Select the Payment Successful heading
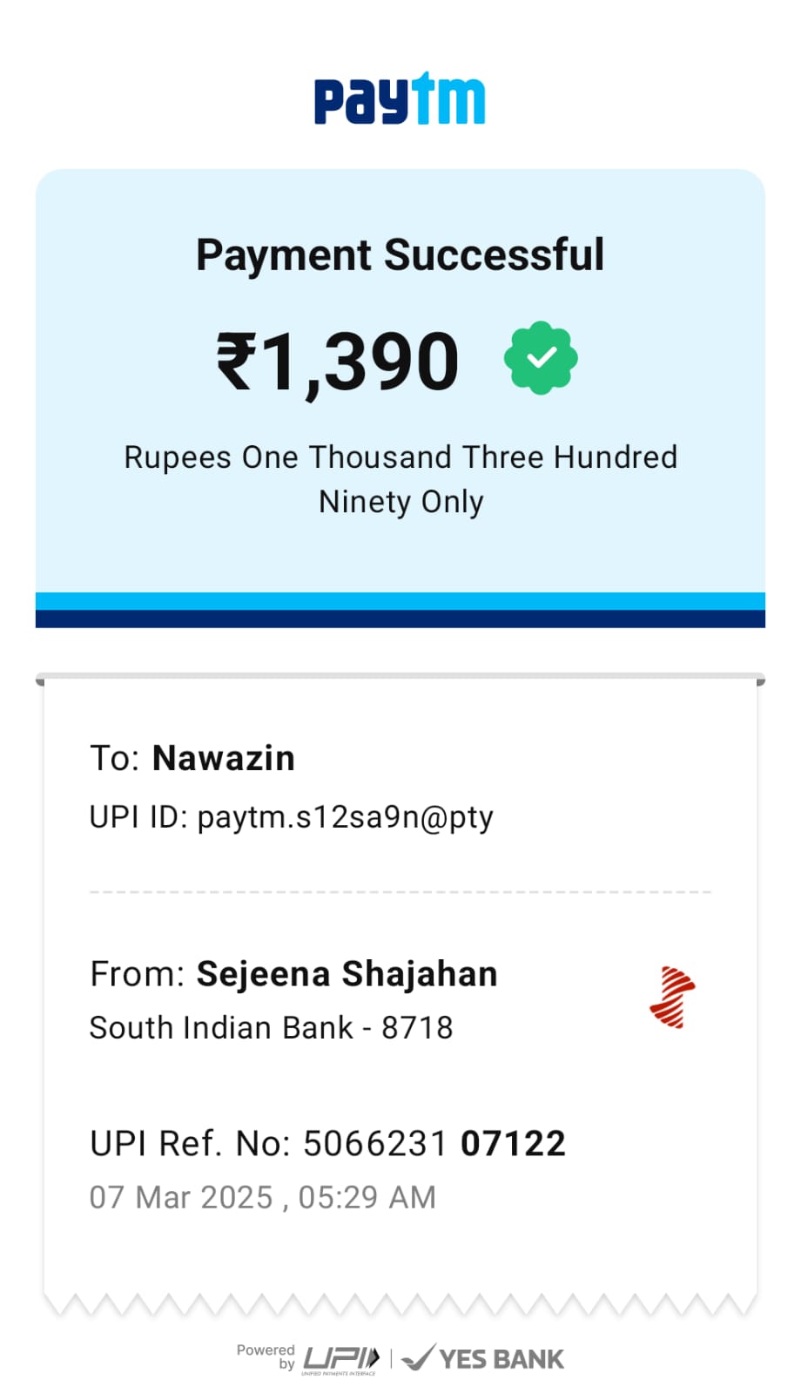801x1394 pixels. [x=400, y=255]
